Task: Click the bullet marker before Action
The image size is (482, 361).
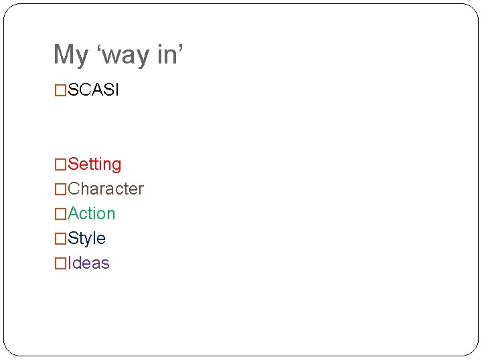Action: 60,214
